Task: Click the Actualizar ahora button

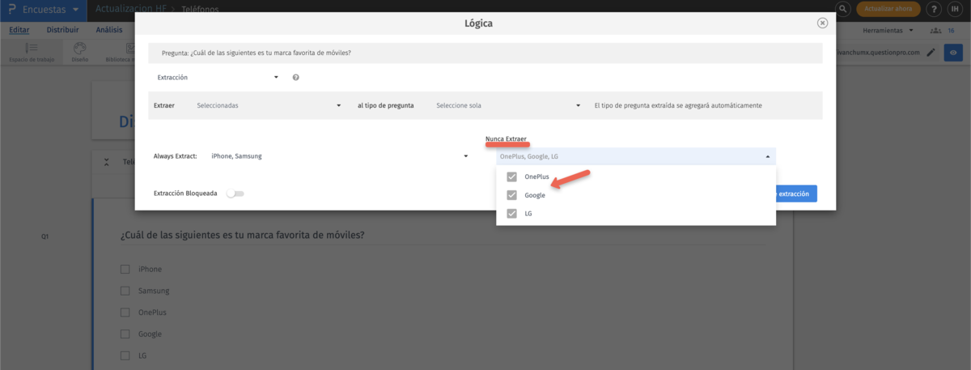Action: pyautogui.click(x=888, y=9)
